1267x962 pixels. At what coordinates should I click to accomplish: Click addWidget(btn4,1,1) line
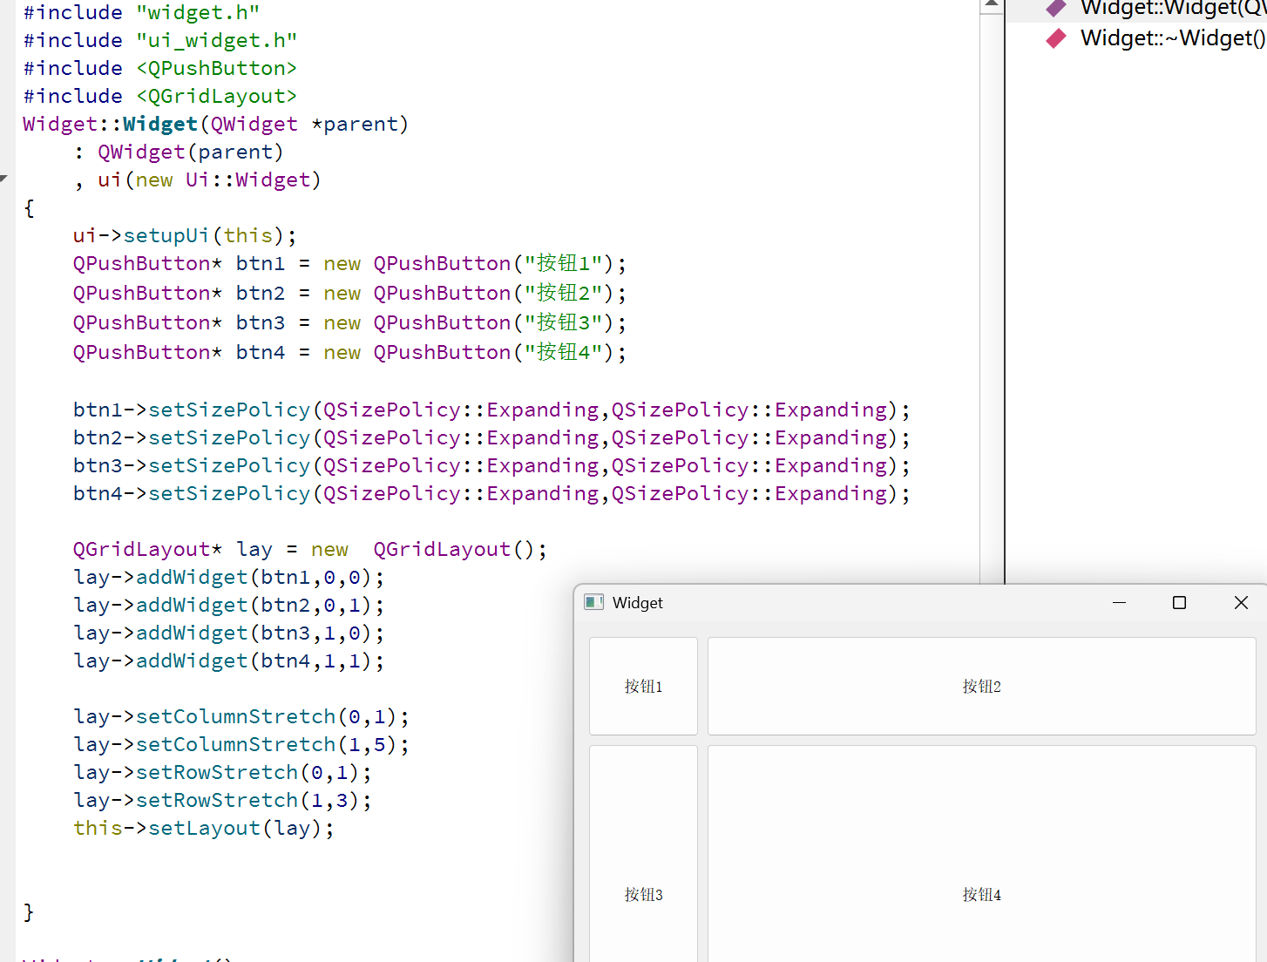pos(229,661)
